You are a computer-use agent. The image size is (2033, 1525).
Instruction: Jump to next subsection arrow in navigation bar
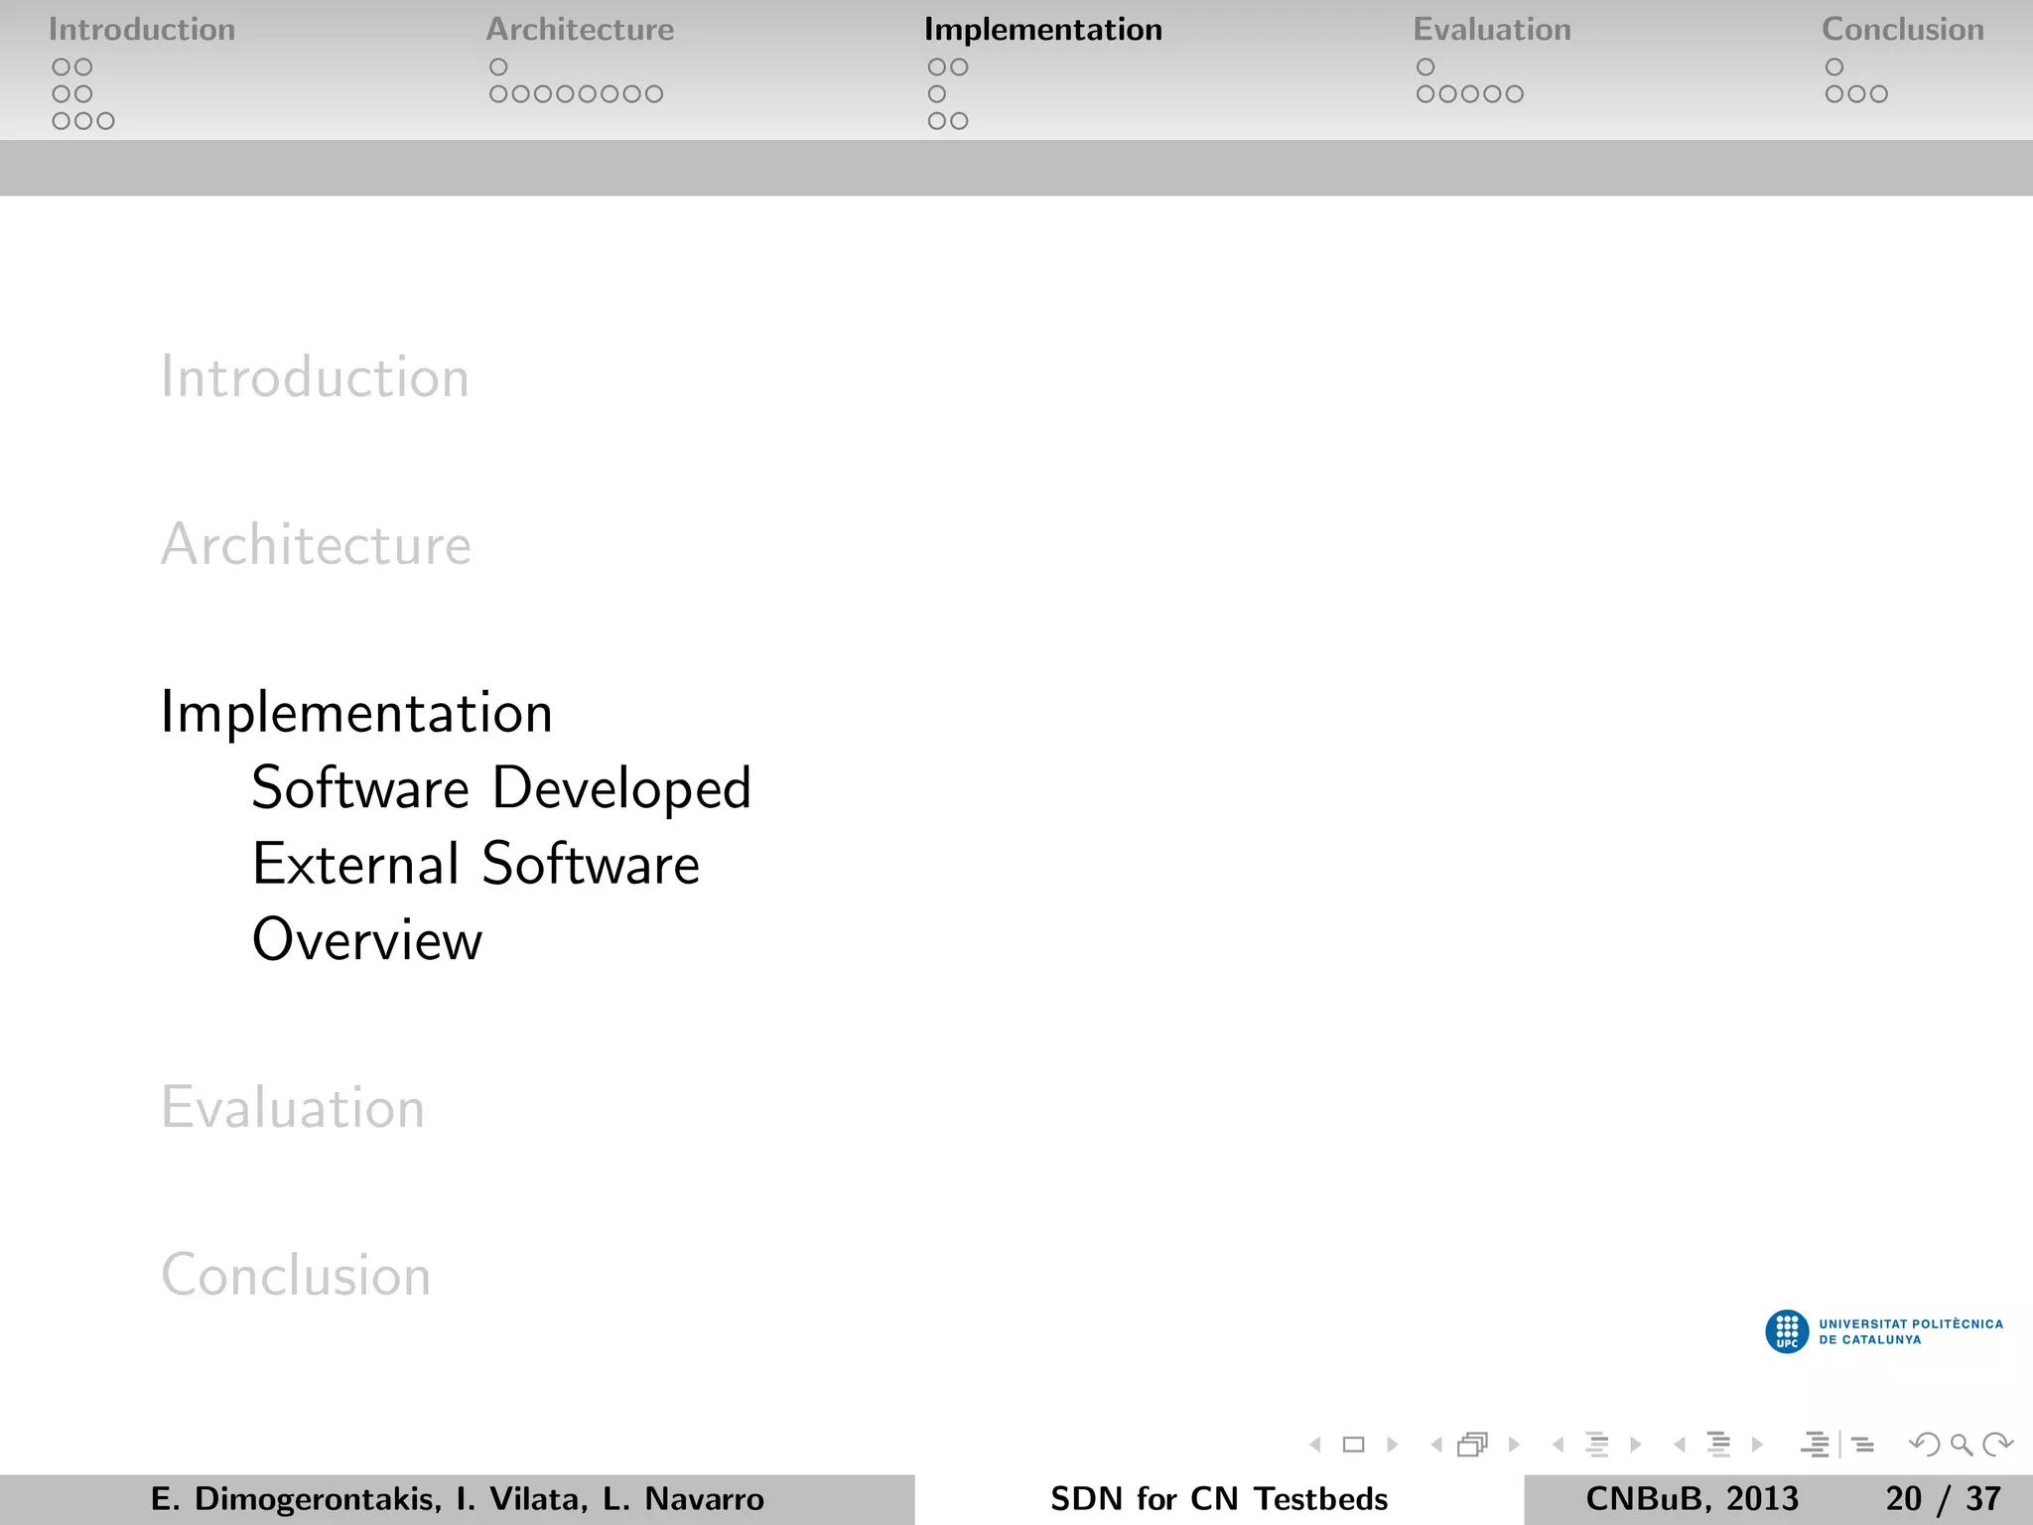[x=1636, y=1445]
